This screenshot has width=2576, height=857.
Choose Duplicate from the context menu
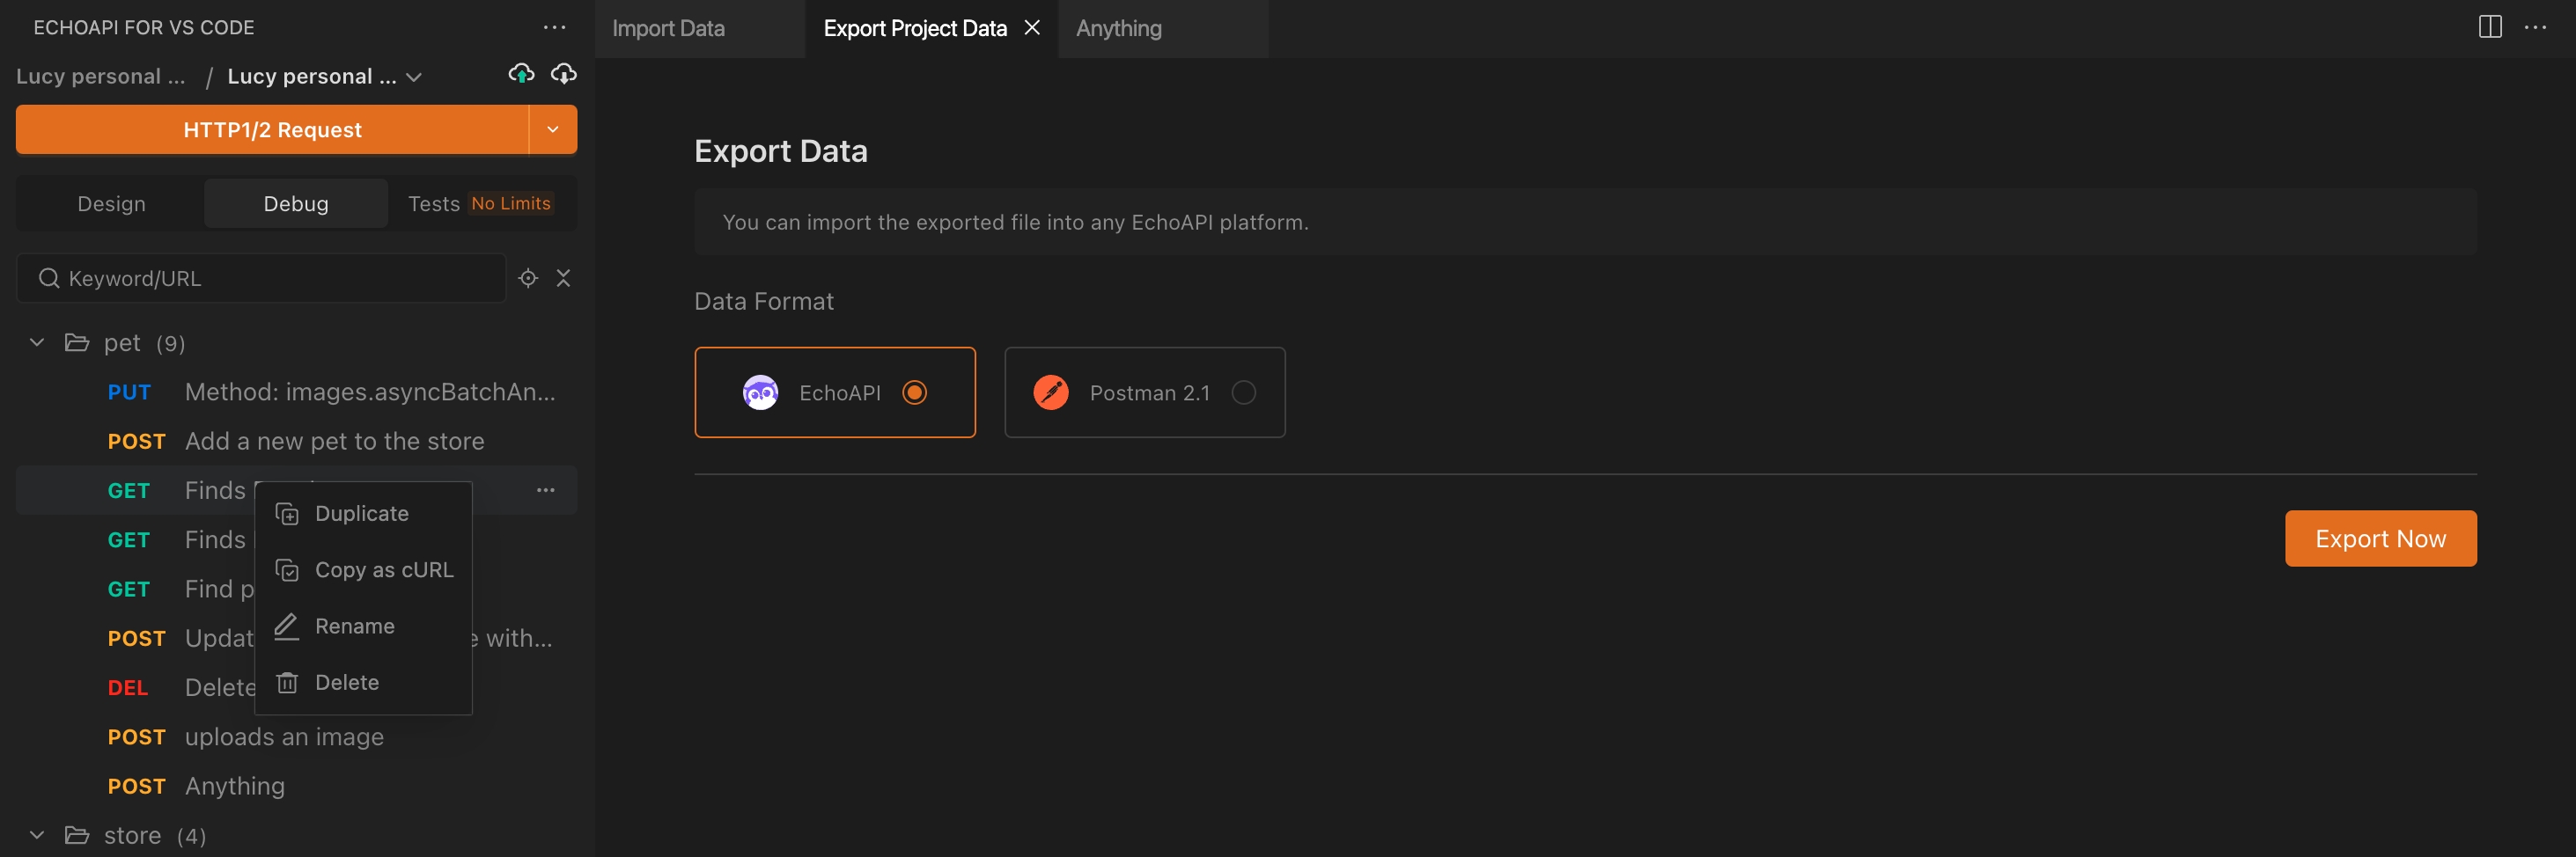(x=363, y=514)
